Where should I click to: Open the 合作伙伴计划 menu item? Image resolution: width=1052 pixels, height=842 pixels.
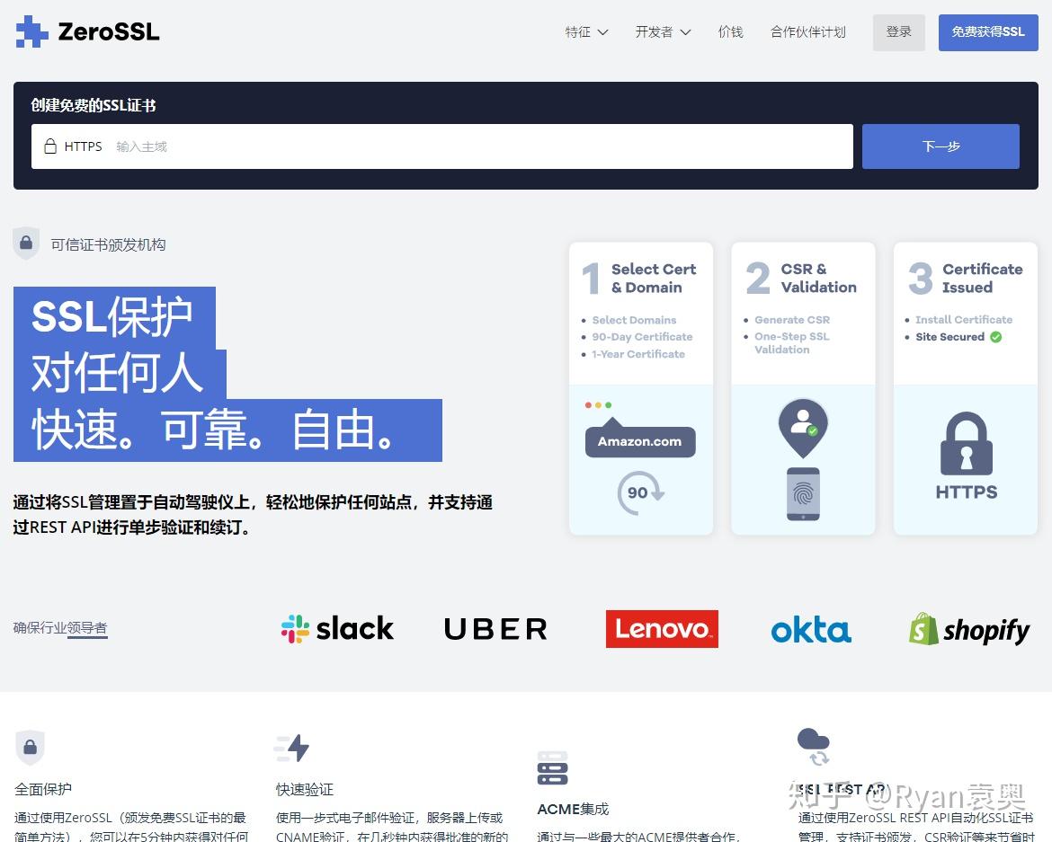click(x=807, y=31)
